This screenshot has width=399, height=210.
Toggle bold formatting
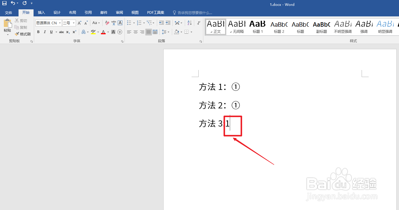click(38, 32)
